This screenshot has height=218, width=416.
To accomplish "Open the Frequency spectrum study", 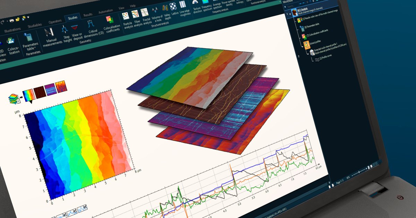I will tap(207, 6).
